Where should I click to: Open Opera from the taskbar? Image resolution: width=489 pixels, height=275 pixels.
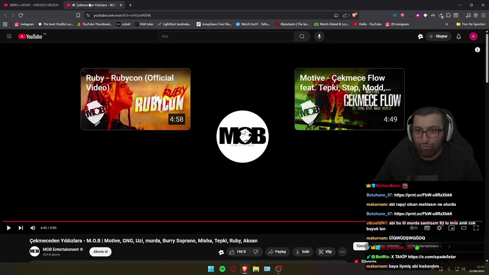click(233, 269)
